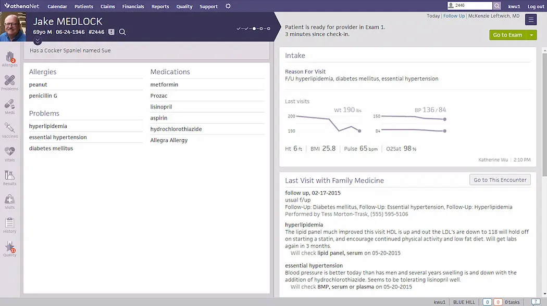Open the Go to Exam dropdown arrow
Image resolution: width=547 pixels, height=306 pixels.
(x=532, y=35)
